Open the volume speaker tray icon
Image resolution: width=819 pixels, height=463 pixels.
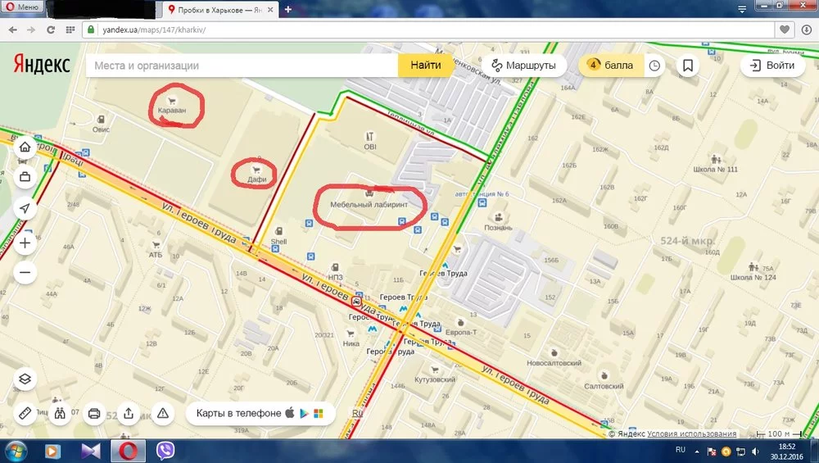pos(755,452)
